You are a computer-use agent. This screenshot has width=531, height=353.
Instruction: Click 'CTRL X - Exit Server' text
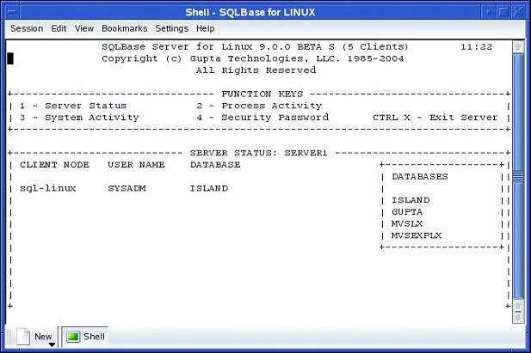(x=435, y=118)
